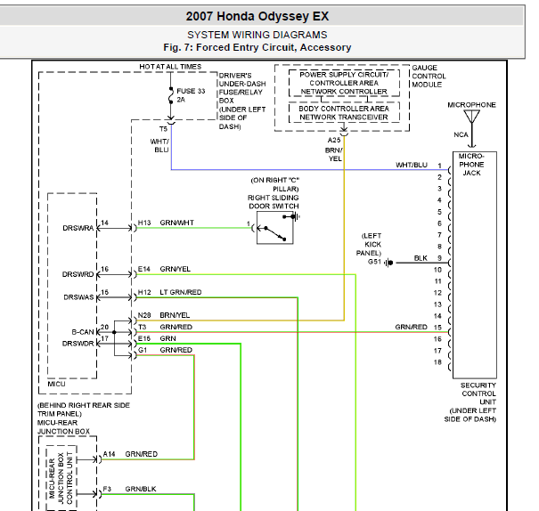539x511 pixels.
Task: Click the "DRSWDR" signal label
Action: [x=78, y=344]
